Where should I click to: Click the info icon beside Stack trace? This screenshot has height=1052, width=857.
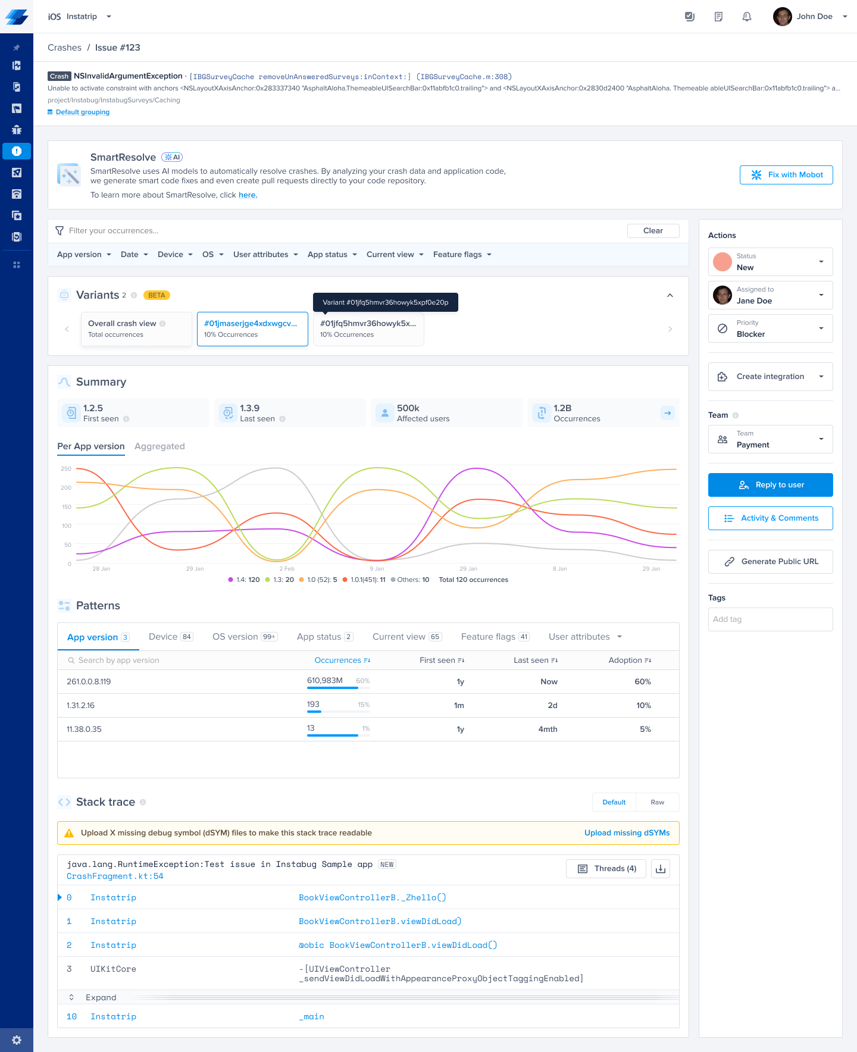(x=143, y=802)
